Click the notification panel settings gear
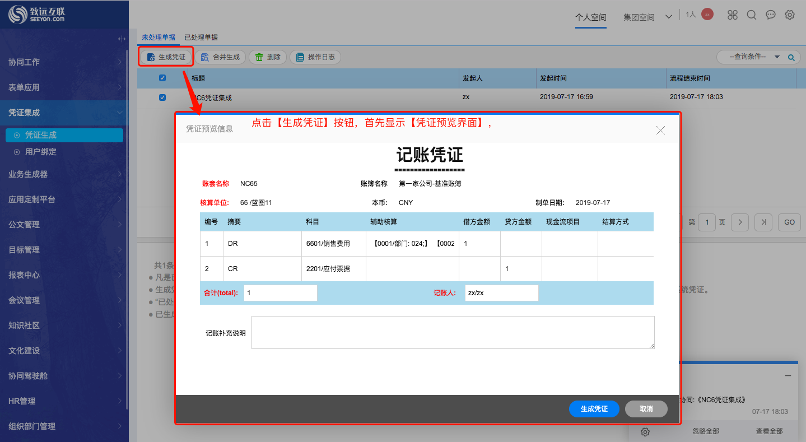The width and height of the screenshot is (806, 442). pos(645,431)
